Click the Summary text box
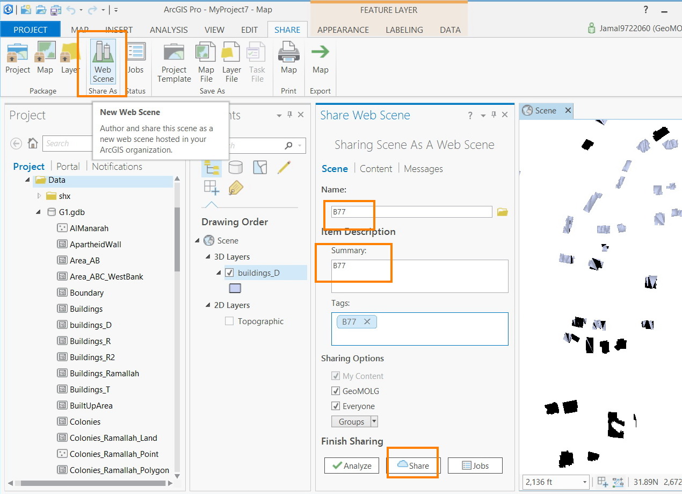682x494 pixels. pyautogui.click(x=419, y=276)
